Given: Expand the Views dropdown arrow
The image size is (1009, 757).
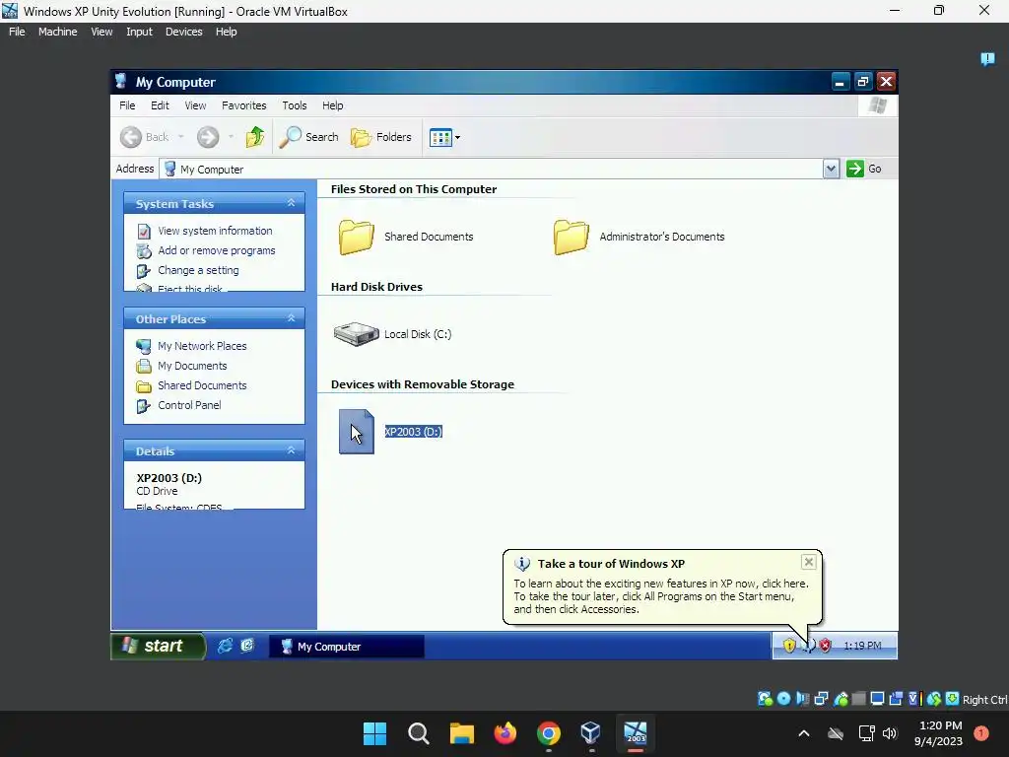Looking at the screenshot, I should [457, 137].
